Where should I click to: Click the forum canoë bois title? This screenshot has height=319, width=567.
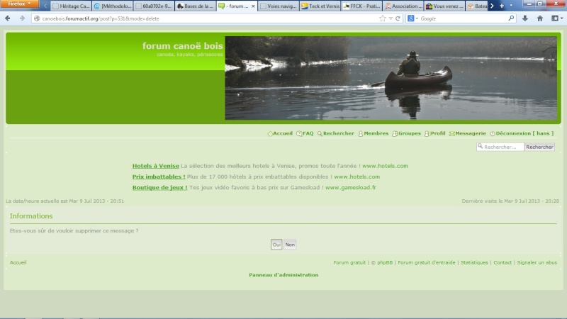coord(182,46)
